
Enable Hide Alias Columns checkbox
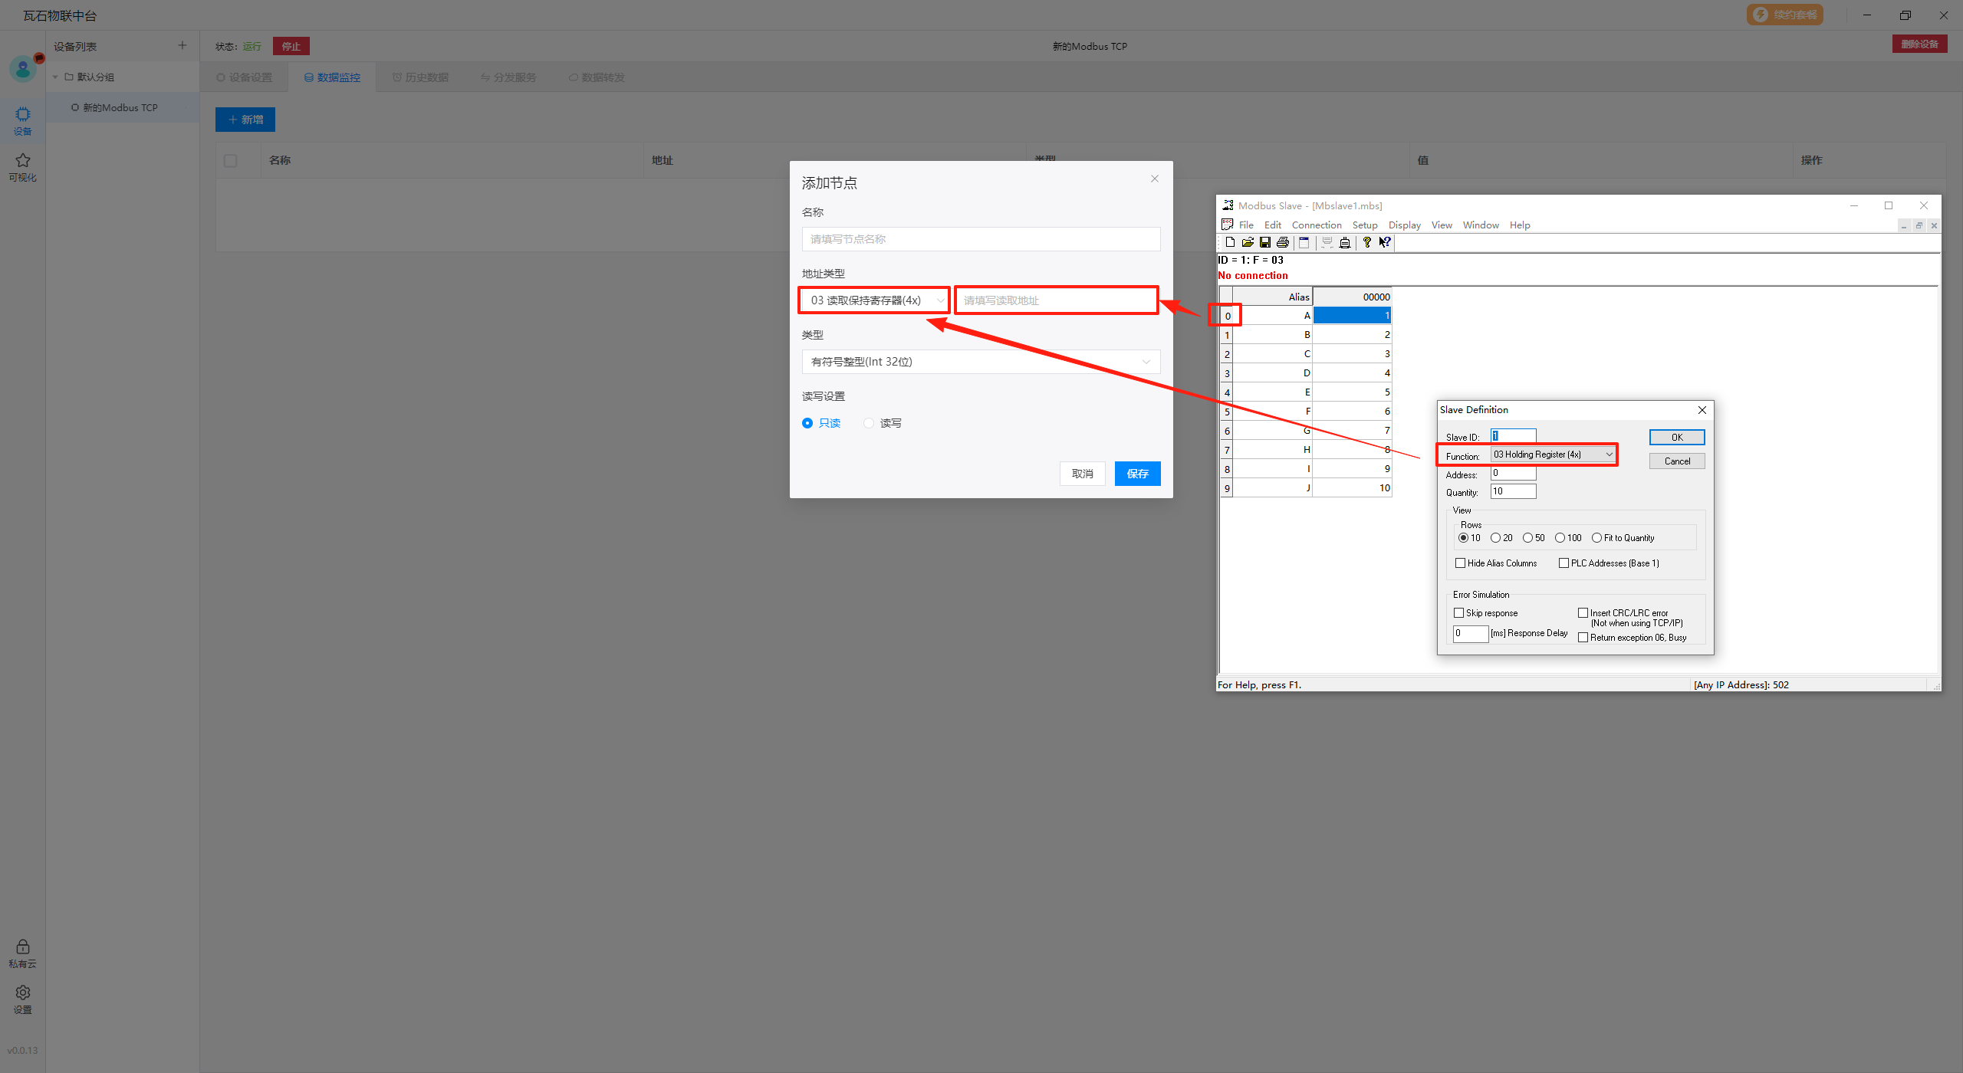click(1461, 563)
